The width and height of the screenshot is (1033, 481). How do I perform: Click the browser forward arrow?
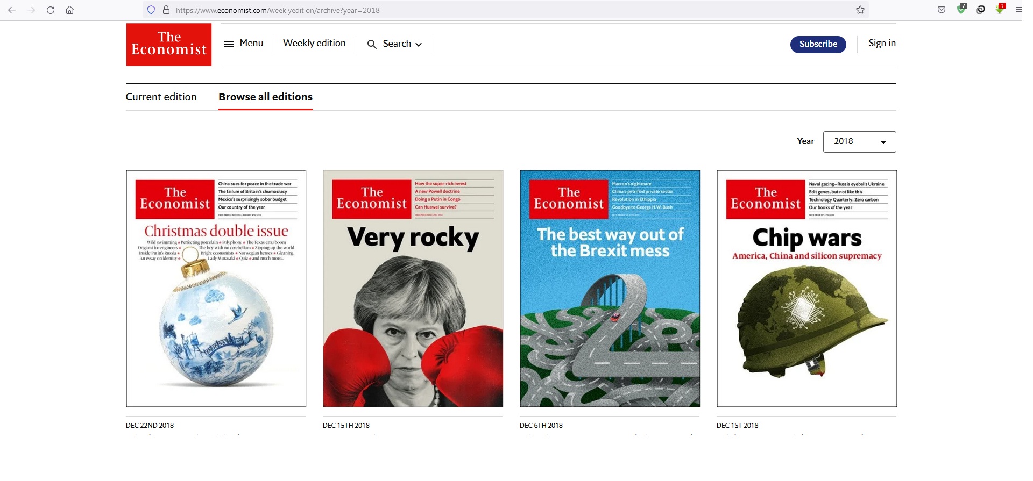(31, 10)
